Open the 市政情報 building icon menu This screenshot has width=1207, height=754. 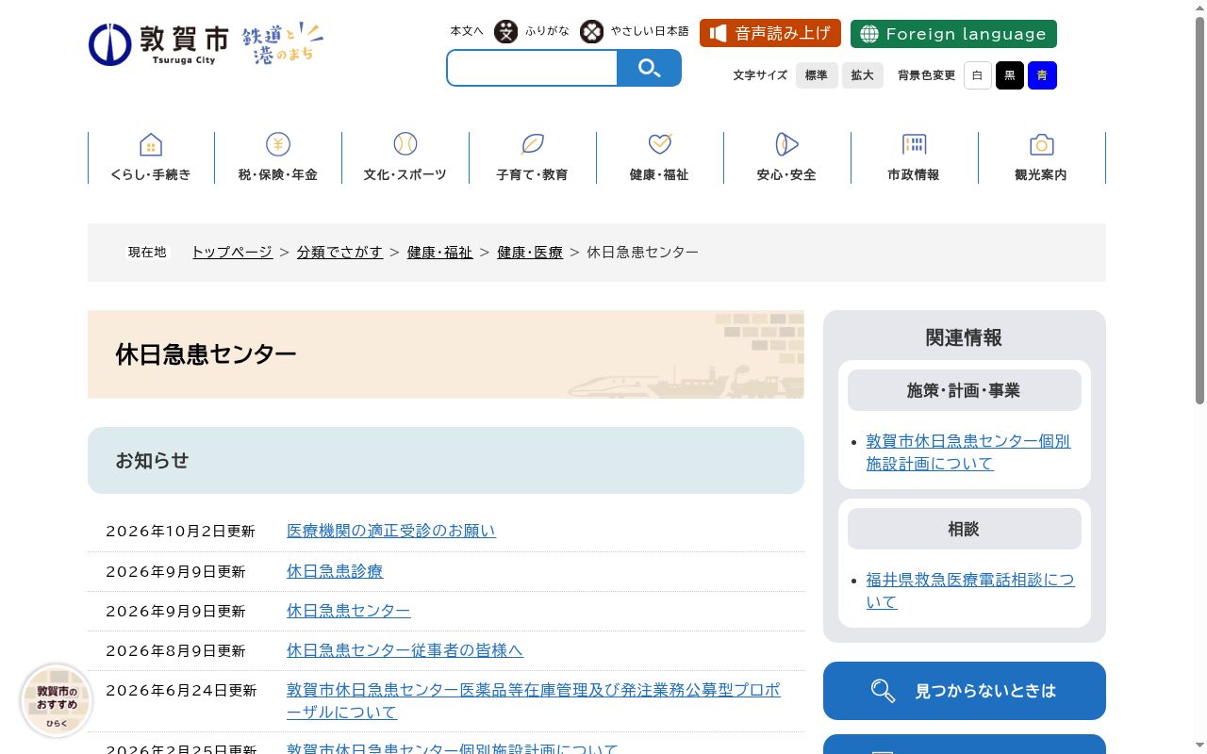click(915, 157)
